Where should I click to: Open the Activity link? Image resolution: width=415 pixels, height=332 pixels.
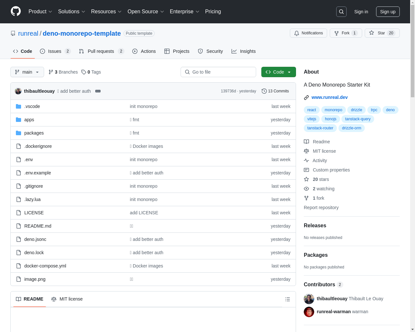point(315,160)
